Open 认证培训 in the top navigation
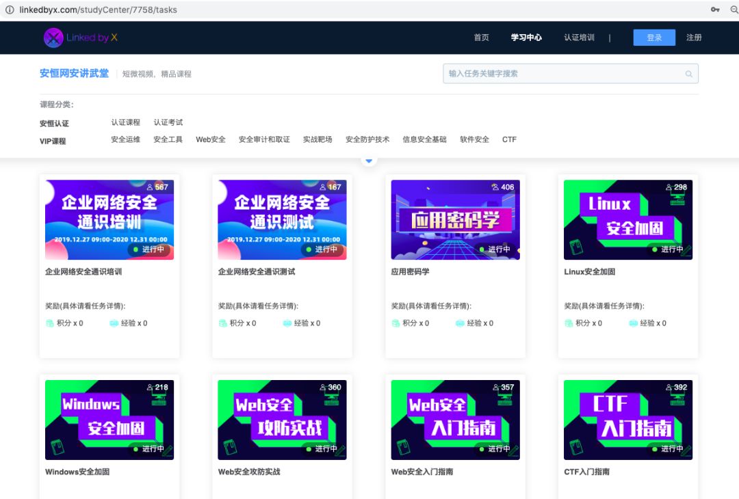This screenshot has width=739, height=499. point(579,38)
